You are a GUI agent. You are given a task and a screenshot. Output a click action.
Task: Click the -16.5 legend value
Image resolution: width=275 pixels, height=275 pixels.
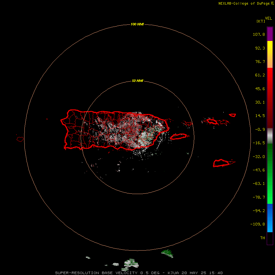coord(259,143)
